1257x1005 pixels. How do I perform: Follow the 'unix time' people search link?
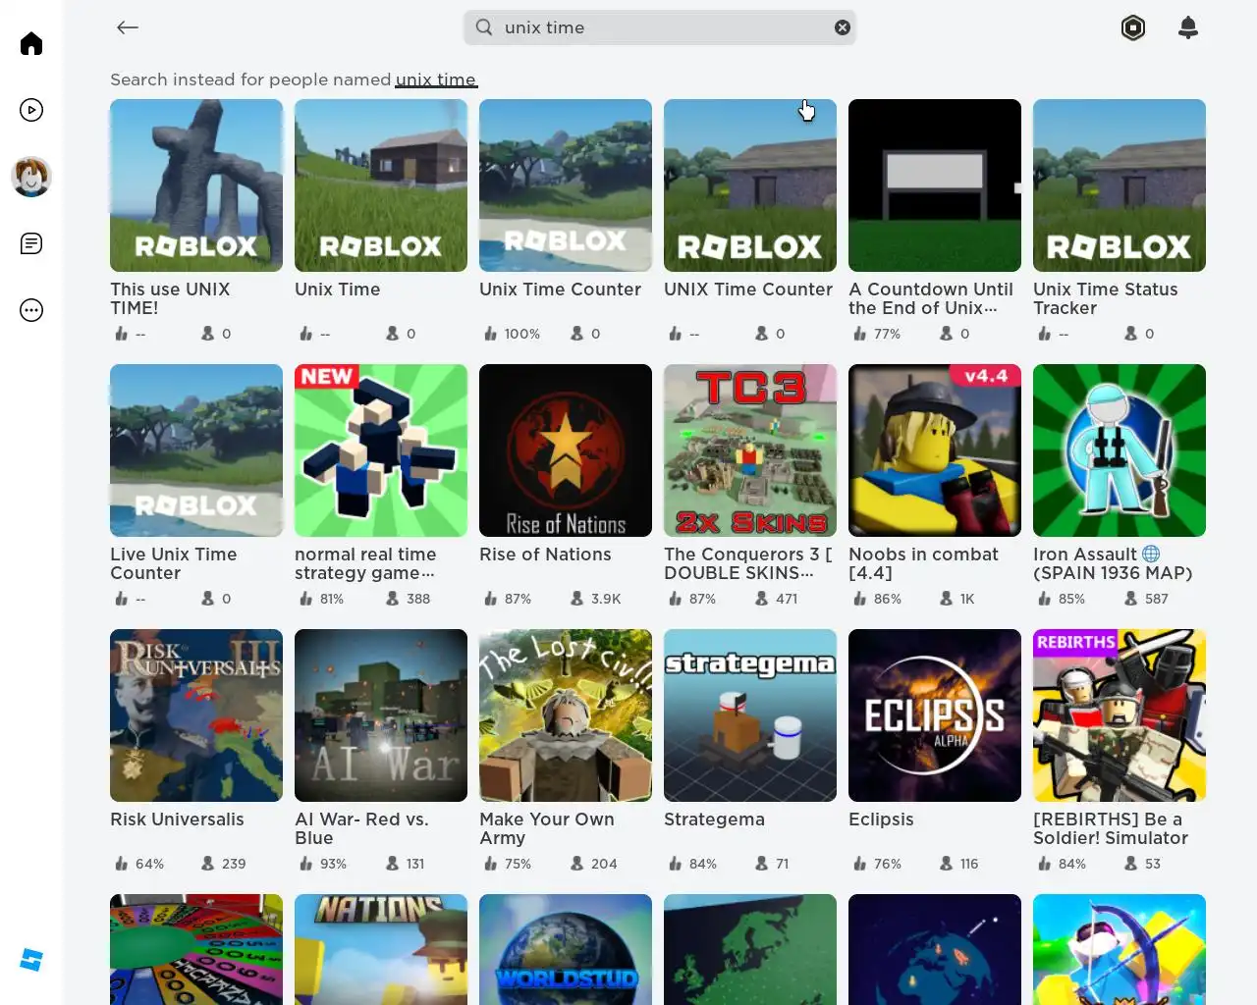436,79
